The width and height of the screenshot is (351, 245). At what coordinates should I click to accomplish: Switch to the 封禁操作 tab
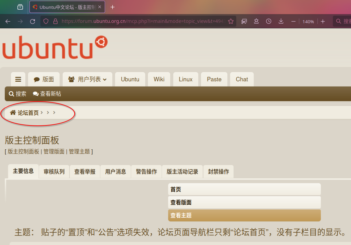pyautogui.click(x=218, y=172)
